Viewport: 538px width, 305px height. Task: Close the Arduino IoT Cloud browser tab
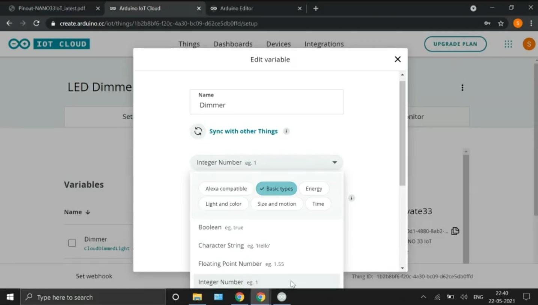(199, 8)
